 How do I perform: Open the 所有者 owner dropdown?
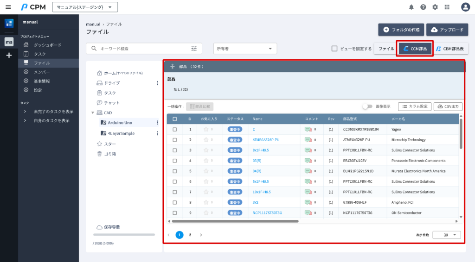tap(244, 49)
